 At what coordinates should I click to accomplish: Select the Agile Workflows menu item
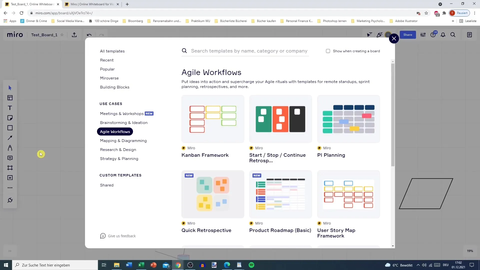(x=115, y=131)
